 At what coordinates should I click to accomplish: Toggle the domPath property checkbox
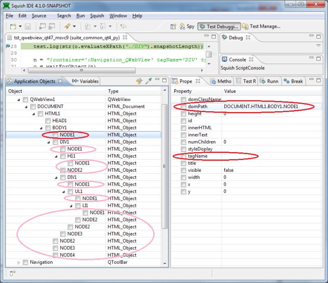coord(183,106)
